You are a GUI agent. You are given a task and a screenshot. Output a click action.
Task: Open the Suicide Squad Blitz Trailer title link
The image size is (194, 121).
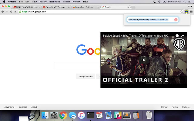point(135,36)
